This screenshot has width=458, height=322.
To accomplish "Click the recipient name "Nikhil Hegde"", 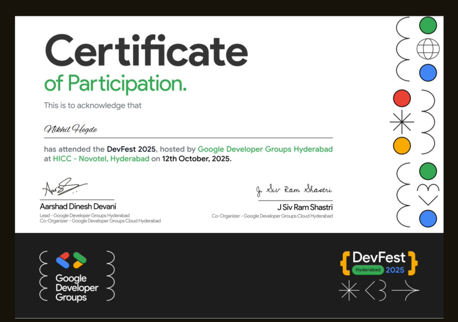I will pyautogui.click(x=71, y=129).
